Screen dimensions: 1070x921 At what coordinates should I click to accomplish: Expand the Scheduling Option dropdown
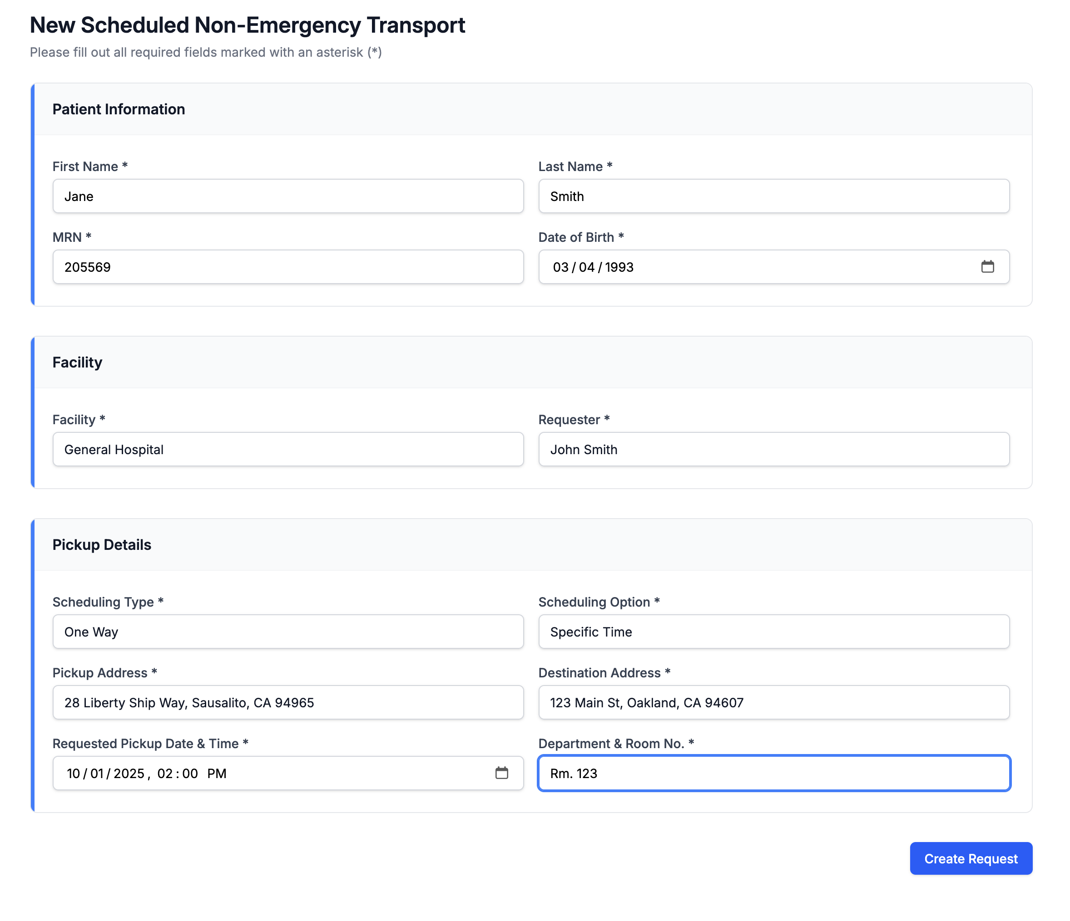(x=773, y=632)
